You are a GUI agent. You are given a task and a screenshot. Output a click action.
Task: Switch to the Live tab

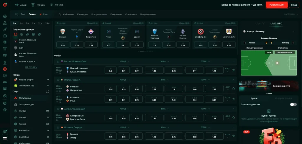point(44,14)
